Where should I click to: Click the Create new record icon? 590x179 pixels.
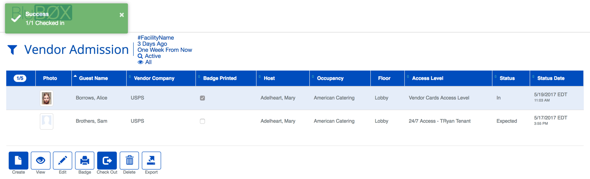coord(18,161)
